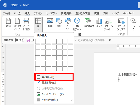140x105 pixels.
Task: Click the スクリーンショット screenshot icon
Action: click(108, 21)
